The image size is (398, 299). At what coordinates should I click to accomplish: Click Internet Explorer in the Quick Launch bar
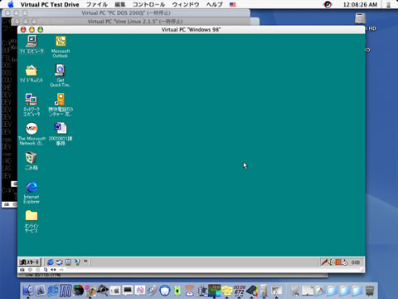[51, 262]
